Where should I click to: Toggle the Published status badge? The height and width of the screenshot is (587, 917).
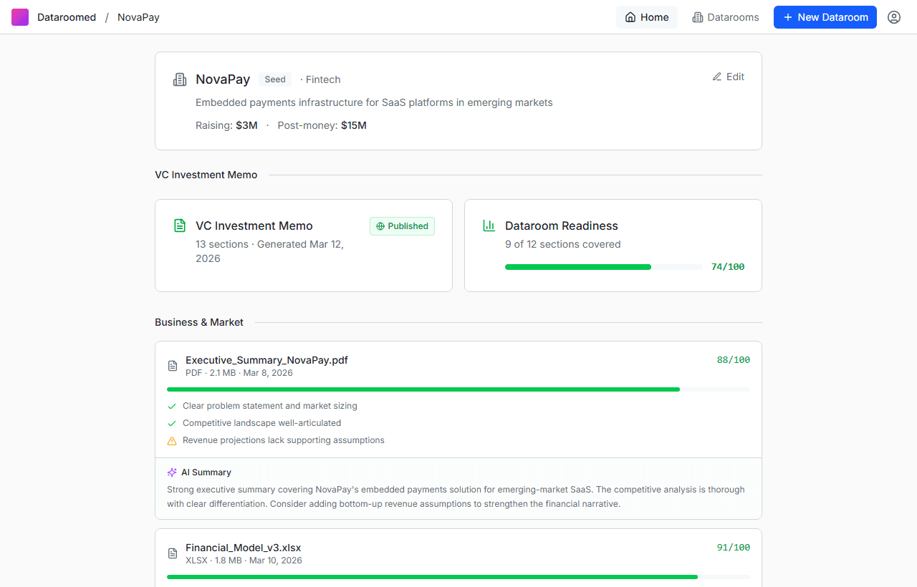(x=402, y=225)
